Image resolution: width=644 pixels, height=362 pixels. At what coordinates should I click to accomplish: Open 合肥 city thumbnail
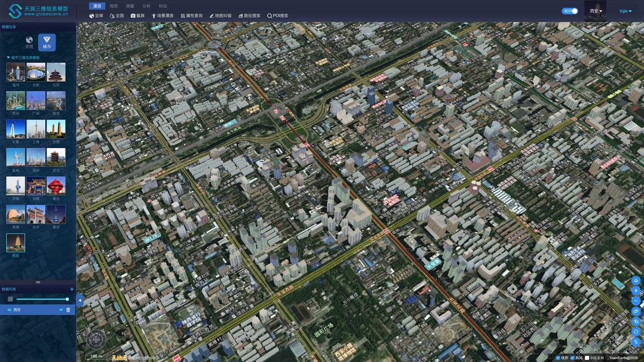36,73
